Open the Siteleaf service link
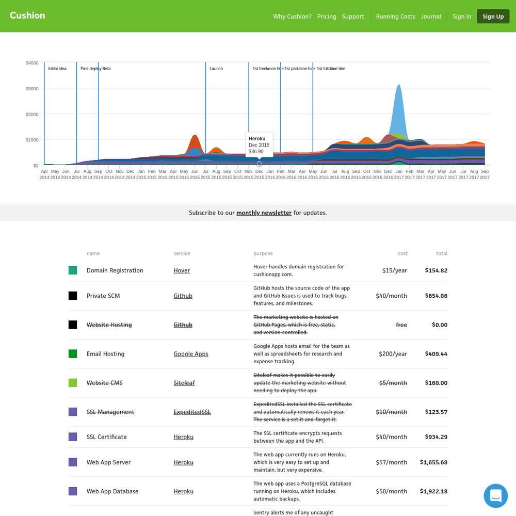This screenshot has height=516, width=516. pyautogui.click(x=184, y=383)
